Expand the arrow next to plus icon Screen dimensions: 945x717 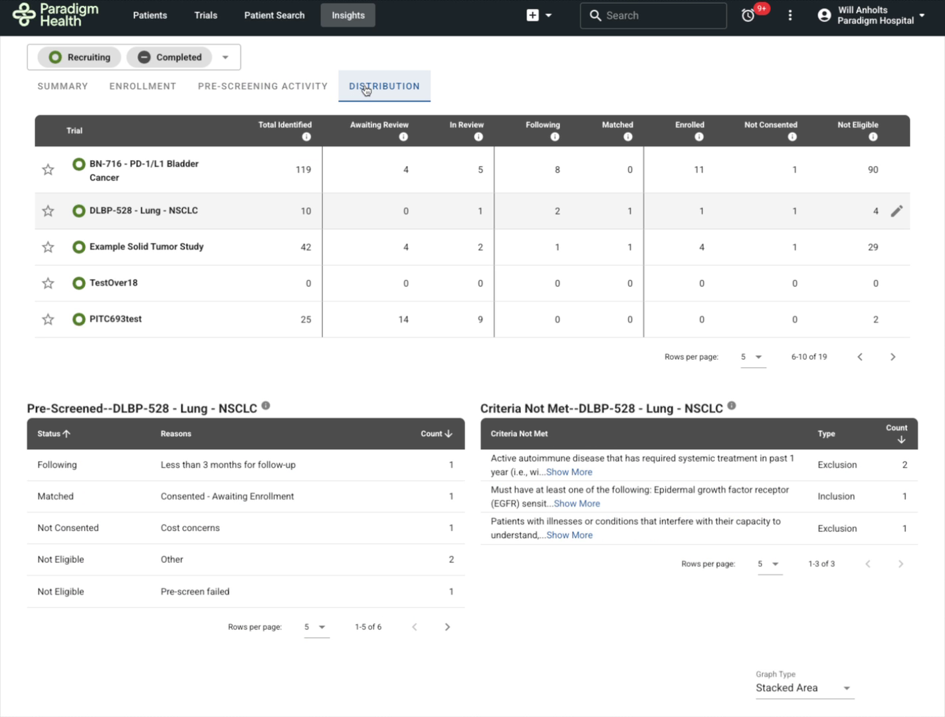tap(549, 15)
